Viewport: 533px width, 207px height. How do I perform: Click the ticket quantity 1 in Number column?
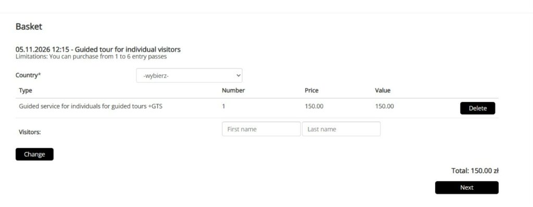click(x=224, y=107)
